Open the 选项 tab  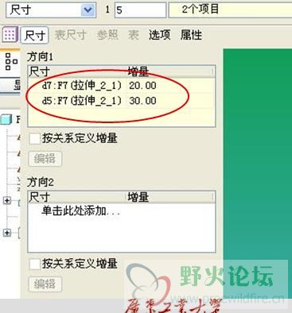[x=159, y=35]
